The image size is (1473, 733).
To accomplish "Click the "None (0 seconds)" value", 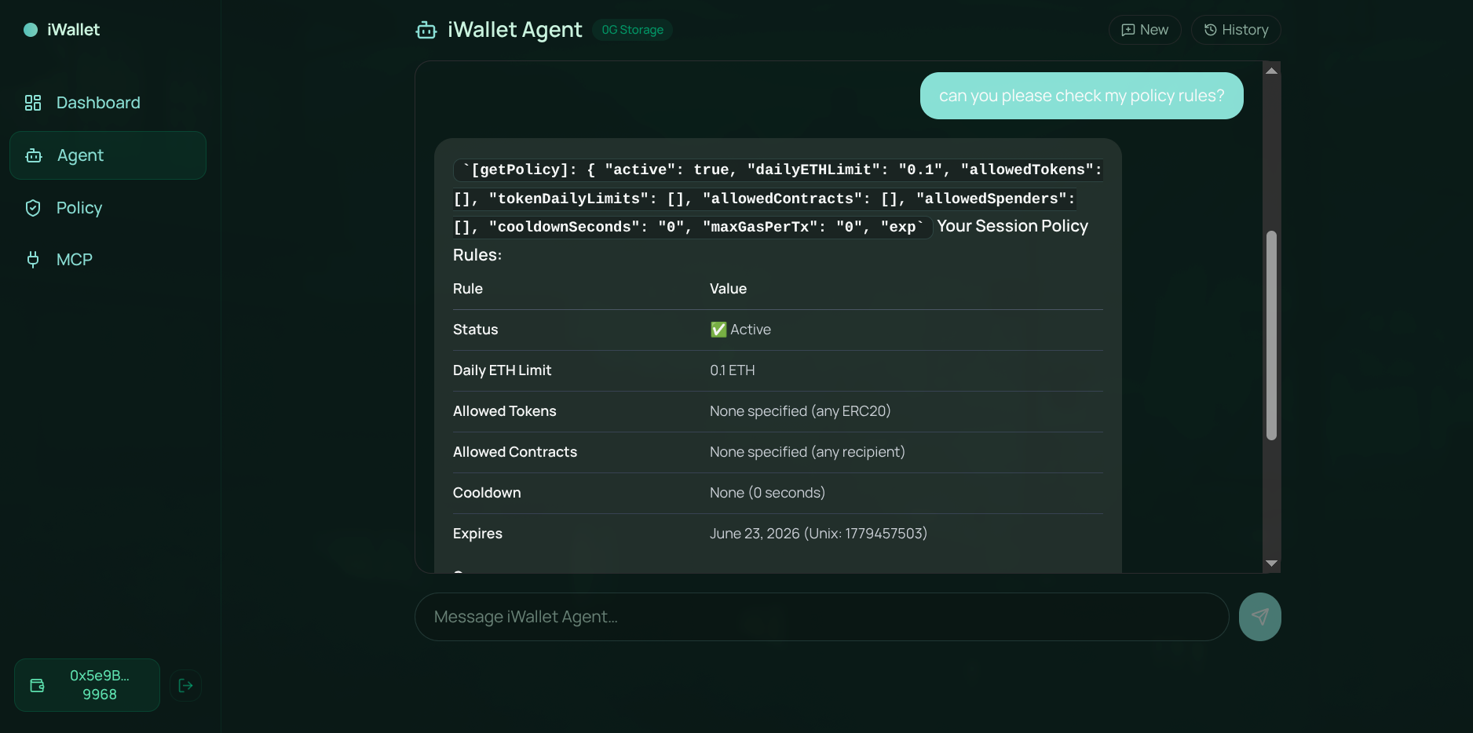I will coord(767,493).
